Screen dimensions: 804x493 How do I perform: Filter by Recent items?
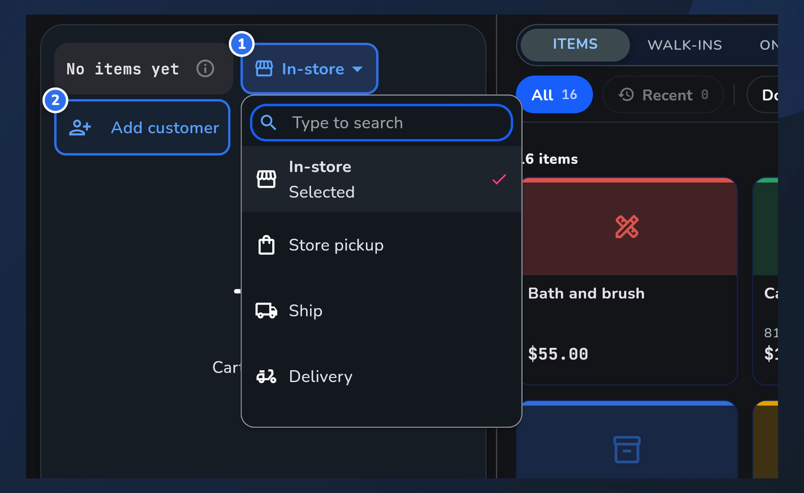point(663,94)
